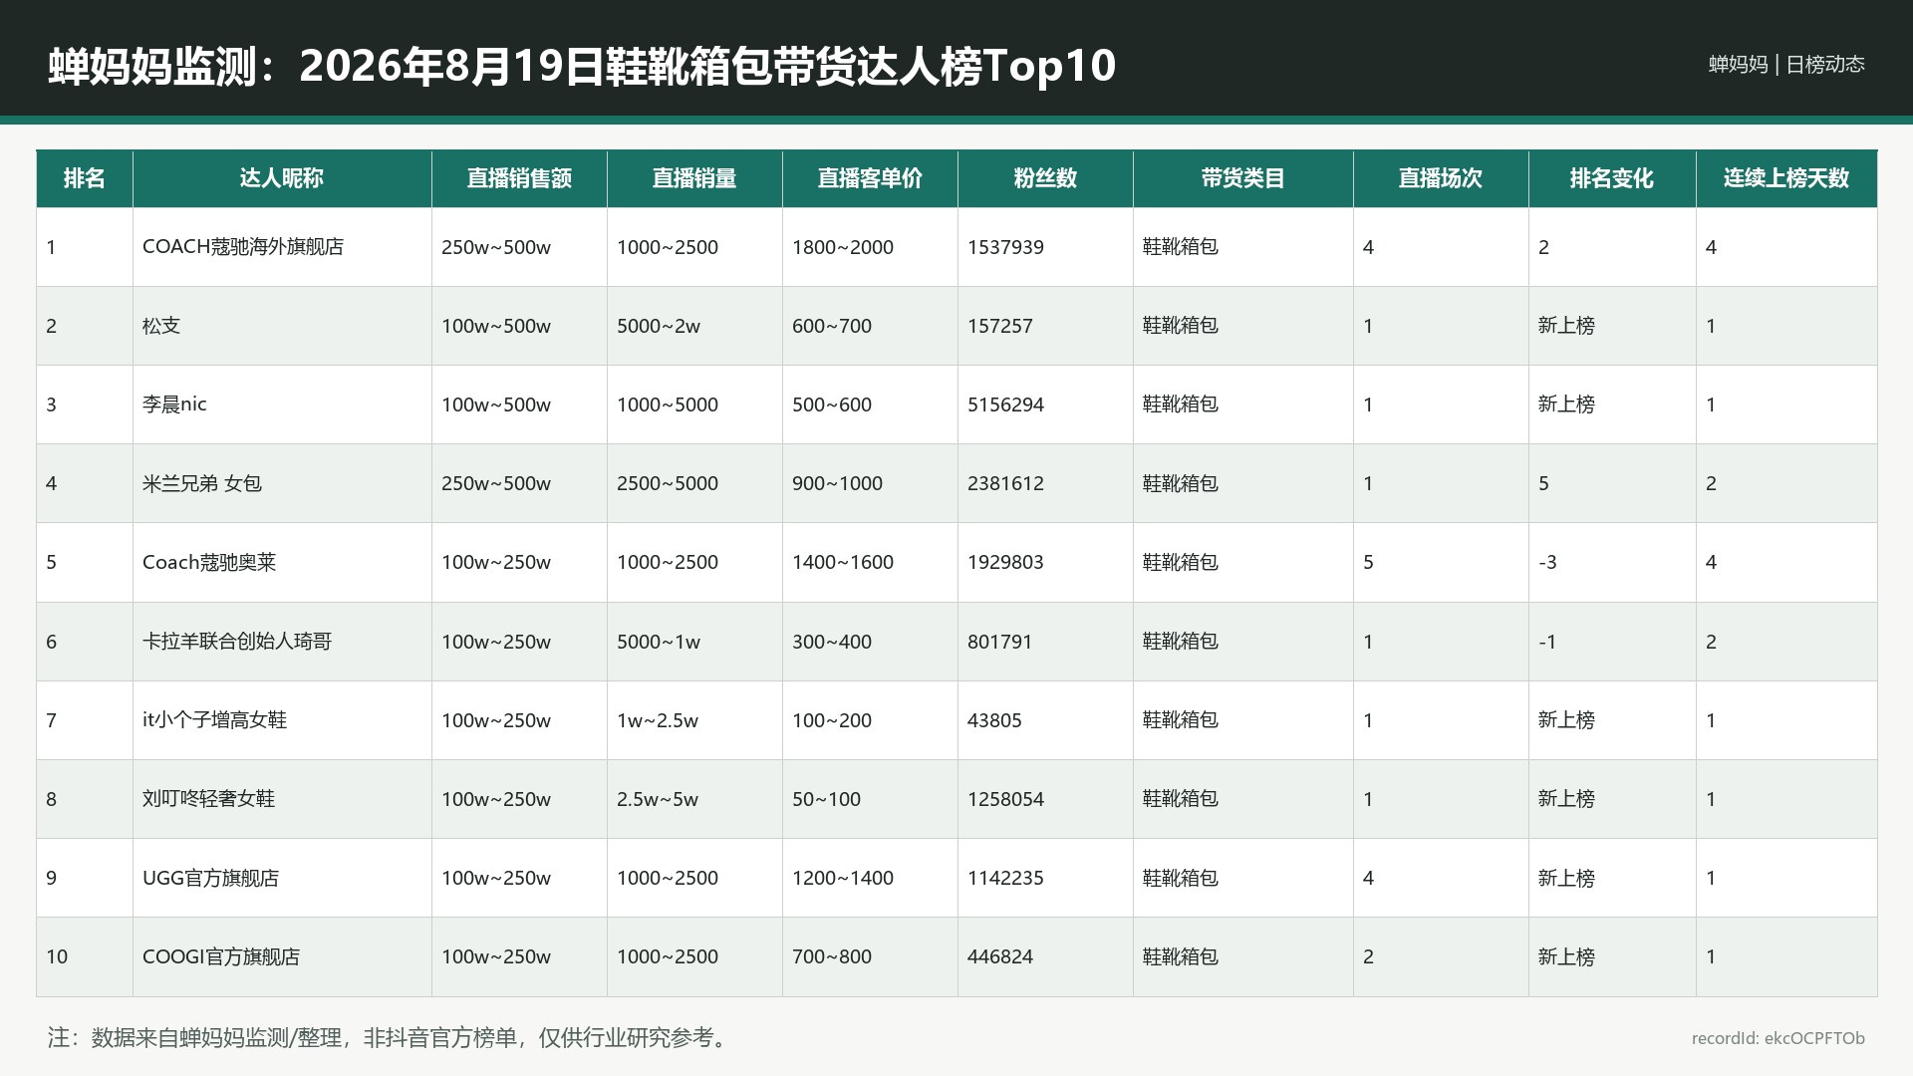The height and width of the screenshot is (1076, 1913).
Task: Click the 直播销量 column header
Action: pyautogui.click(x=694, y=178)
